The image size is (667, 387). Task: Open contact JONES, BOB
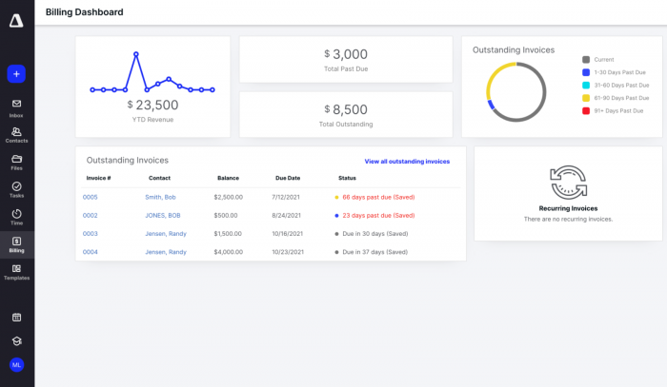click(x=163, y=215)
